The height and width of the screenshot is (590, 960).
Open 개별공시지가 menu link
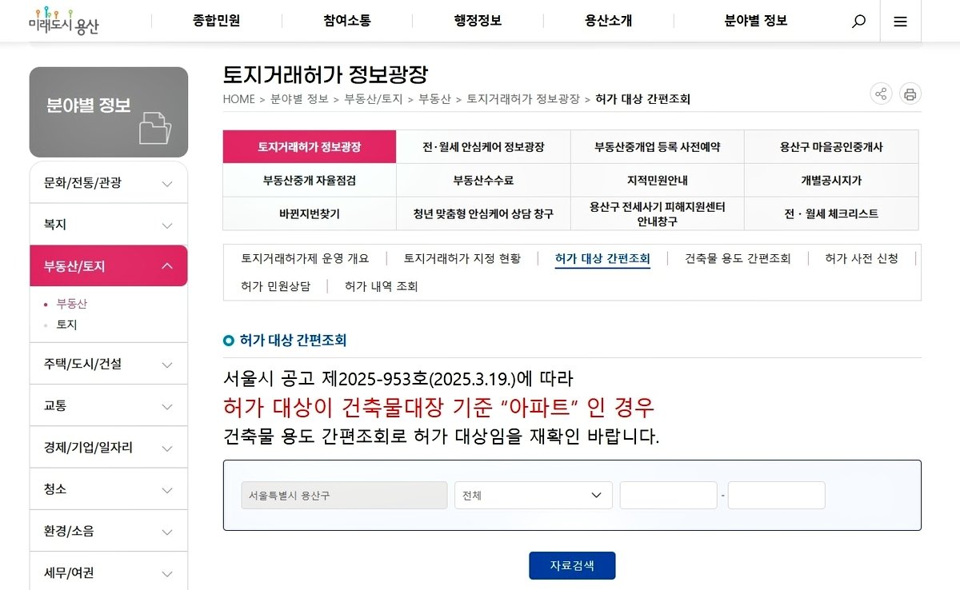click(x=831, y=181)
